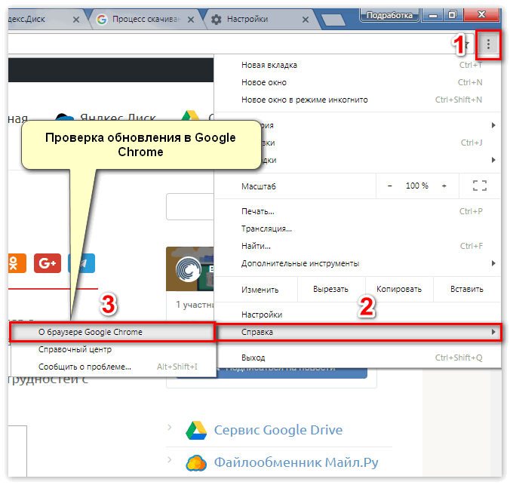The height and width of the screenshot is (485, 510).
Task: Open Настройки from the Chrome menu
Action: [357, 315]
